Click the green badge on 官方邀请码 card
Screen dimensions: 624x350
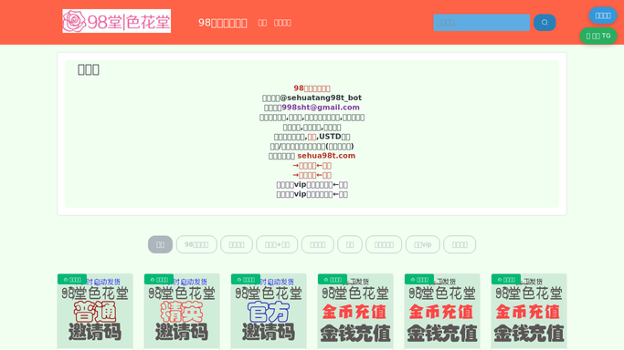coord(246,280)
